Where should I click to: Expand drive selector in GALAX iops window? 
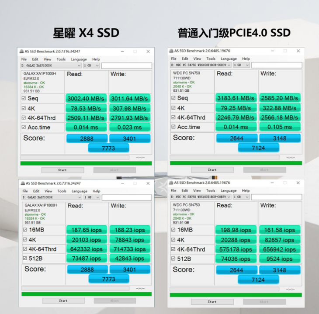tap(52, 197)
